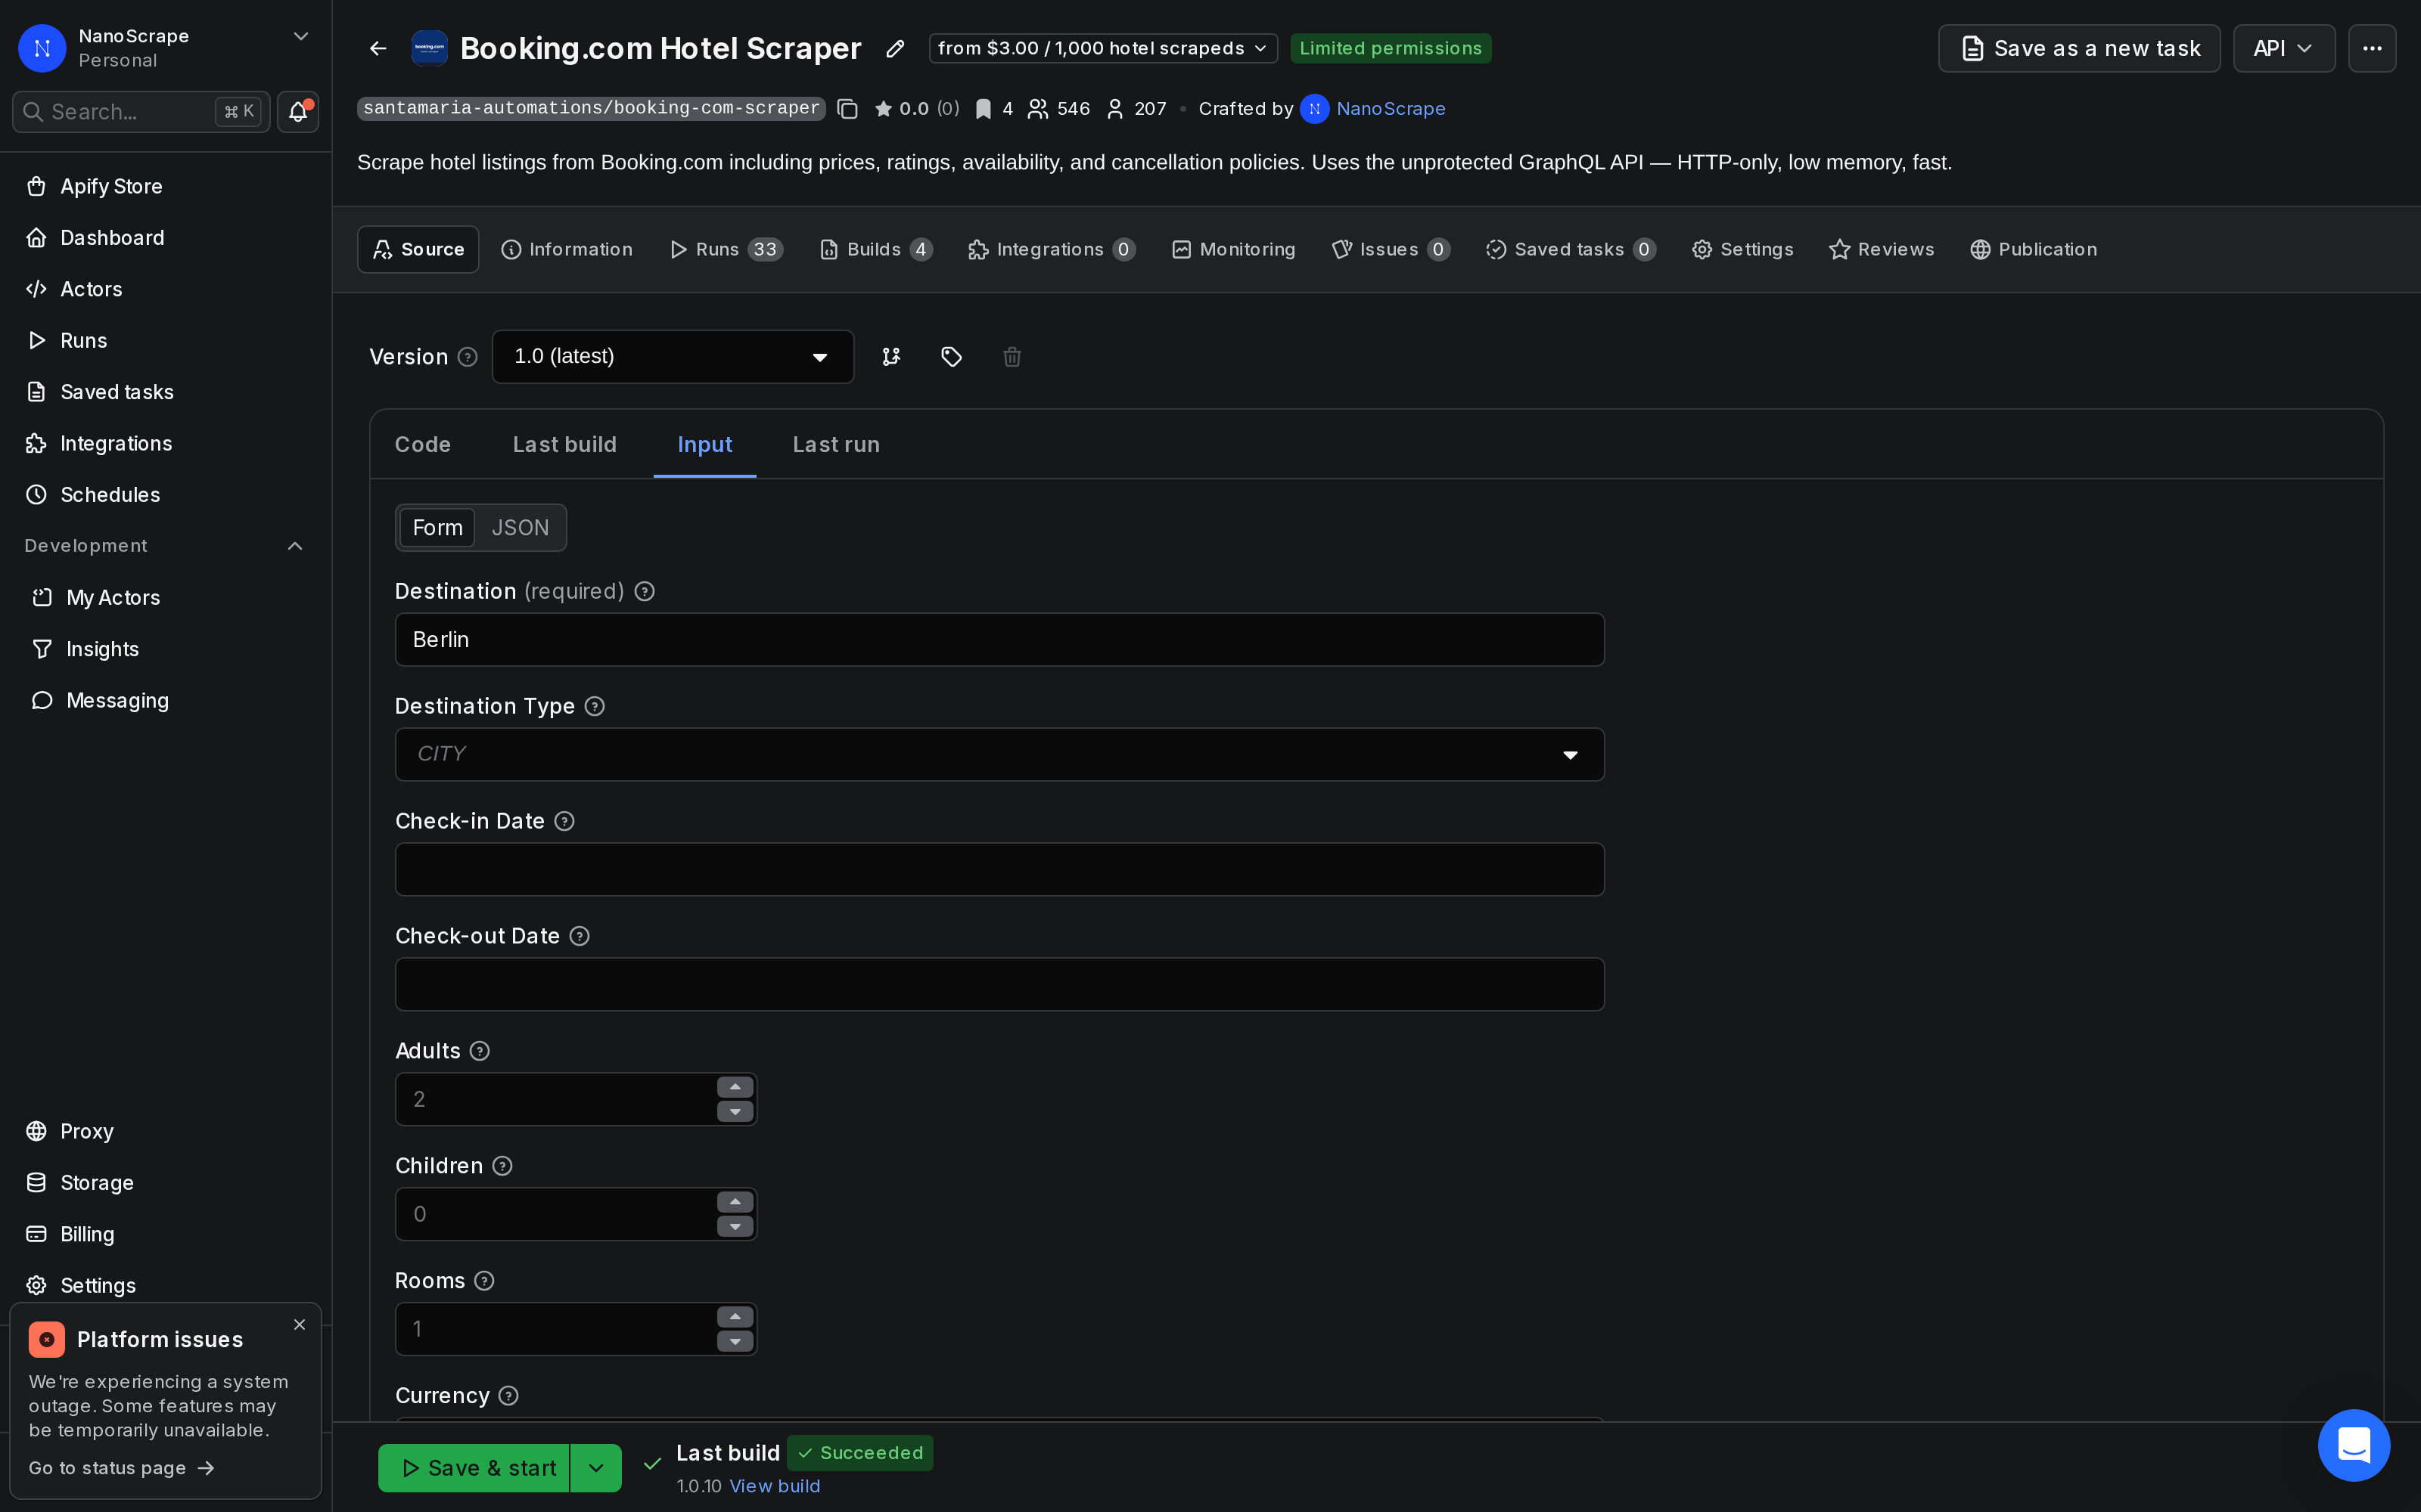Viewport: 2421px width, 1512px height.
Task: Open the three-dots more options menu
Action: 2372,48
